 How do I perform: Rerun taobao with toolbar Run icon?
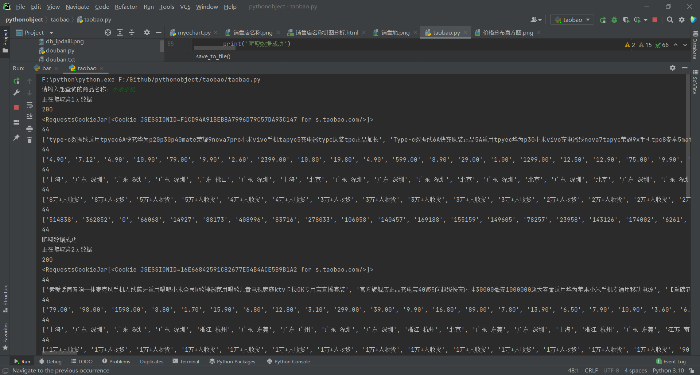point(603,20)
